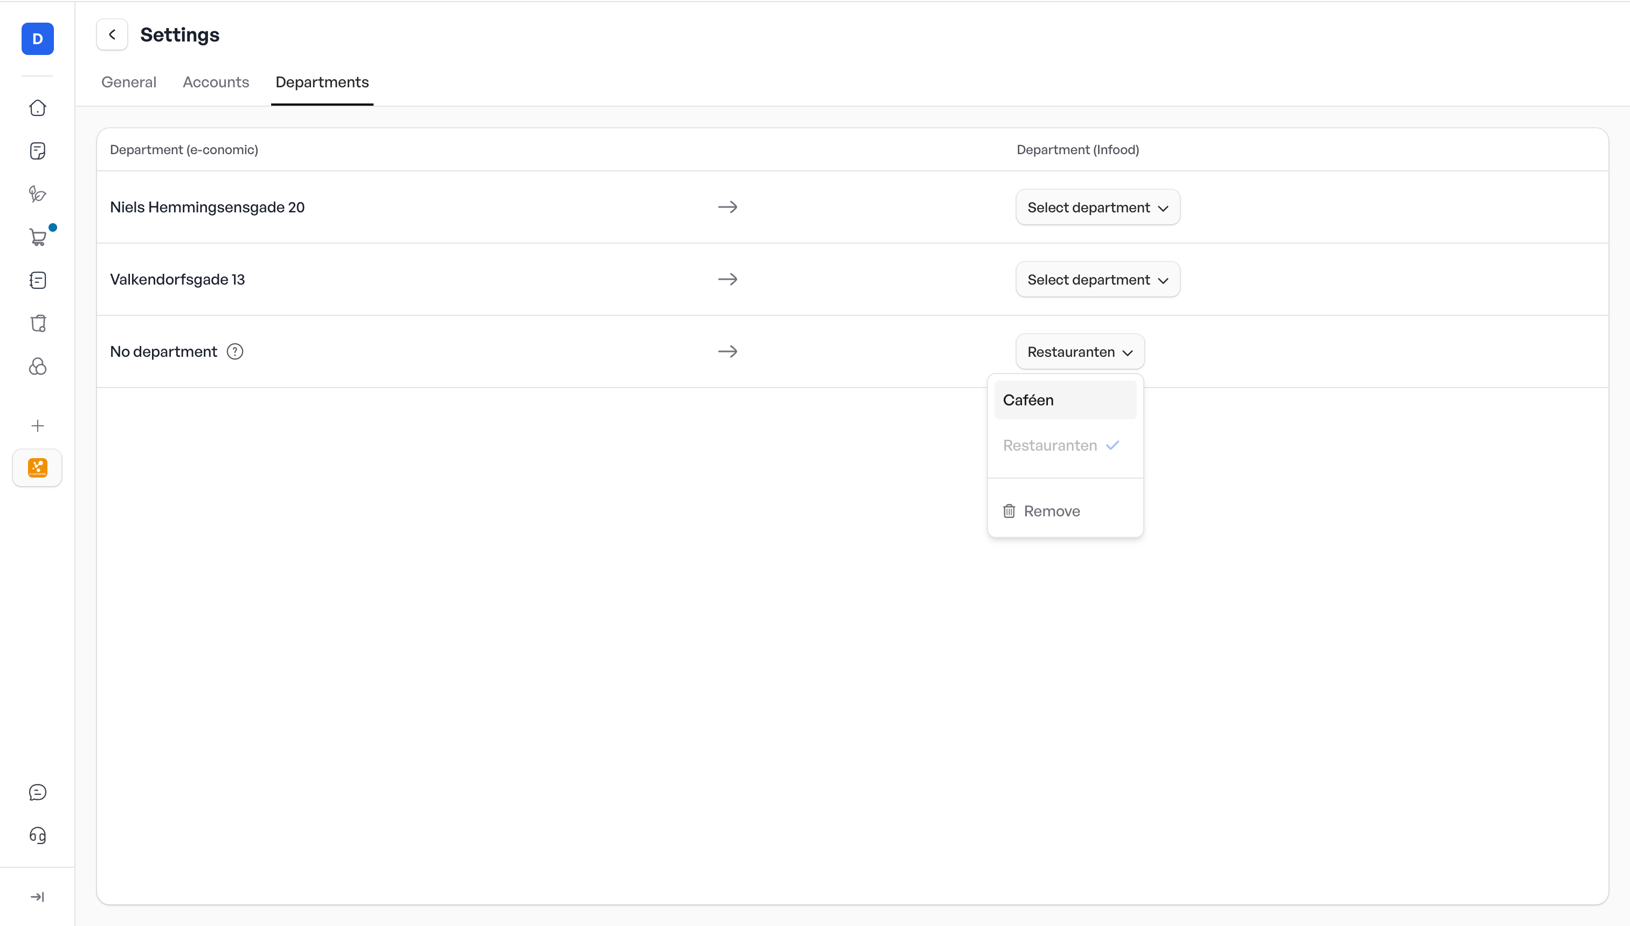Click the leaf sidebar icon

pos(38,194)
